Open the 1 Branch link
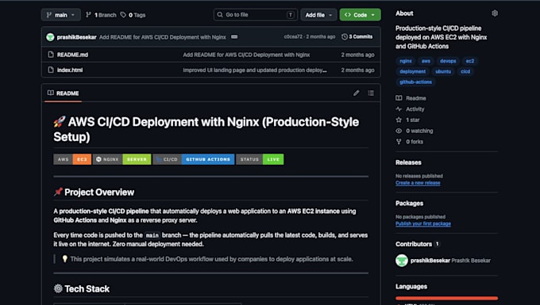This screenshot has height=305, width=540. pos(102,15)
